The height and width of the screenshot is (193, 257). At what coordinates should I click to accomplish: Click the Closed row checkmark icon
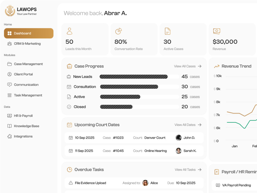coord(69,107)
